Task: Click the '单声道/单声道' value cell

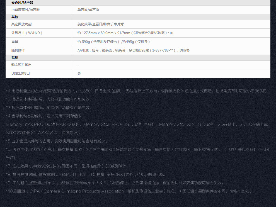Action: click(88, 10)
